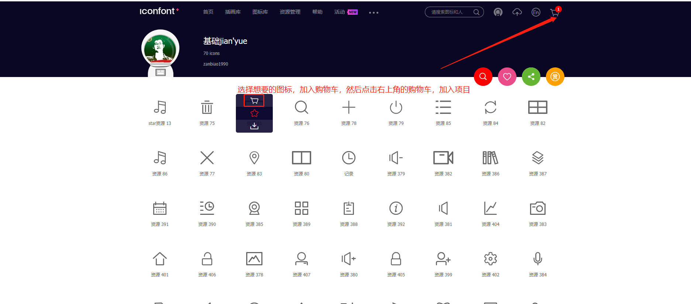The width and height of the screenshot is (691, 304).
Task: Click the green share button
Action: point(531,77)
